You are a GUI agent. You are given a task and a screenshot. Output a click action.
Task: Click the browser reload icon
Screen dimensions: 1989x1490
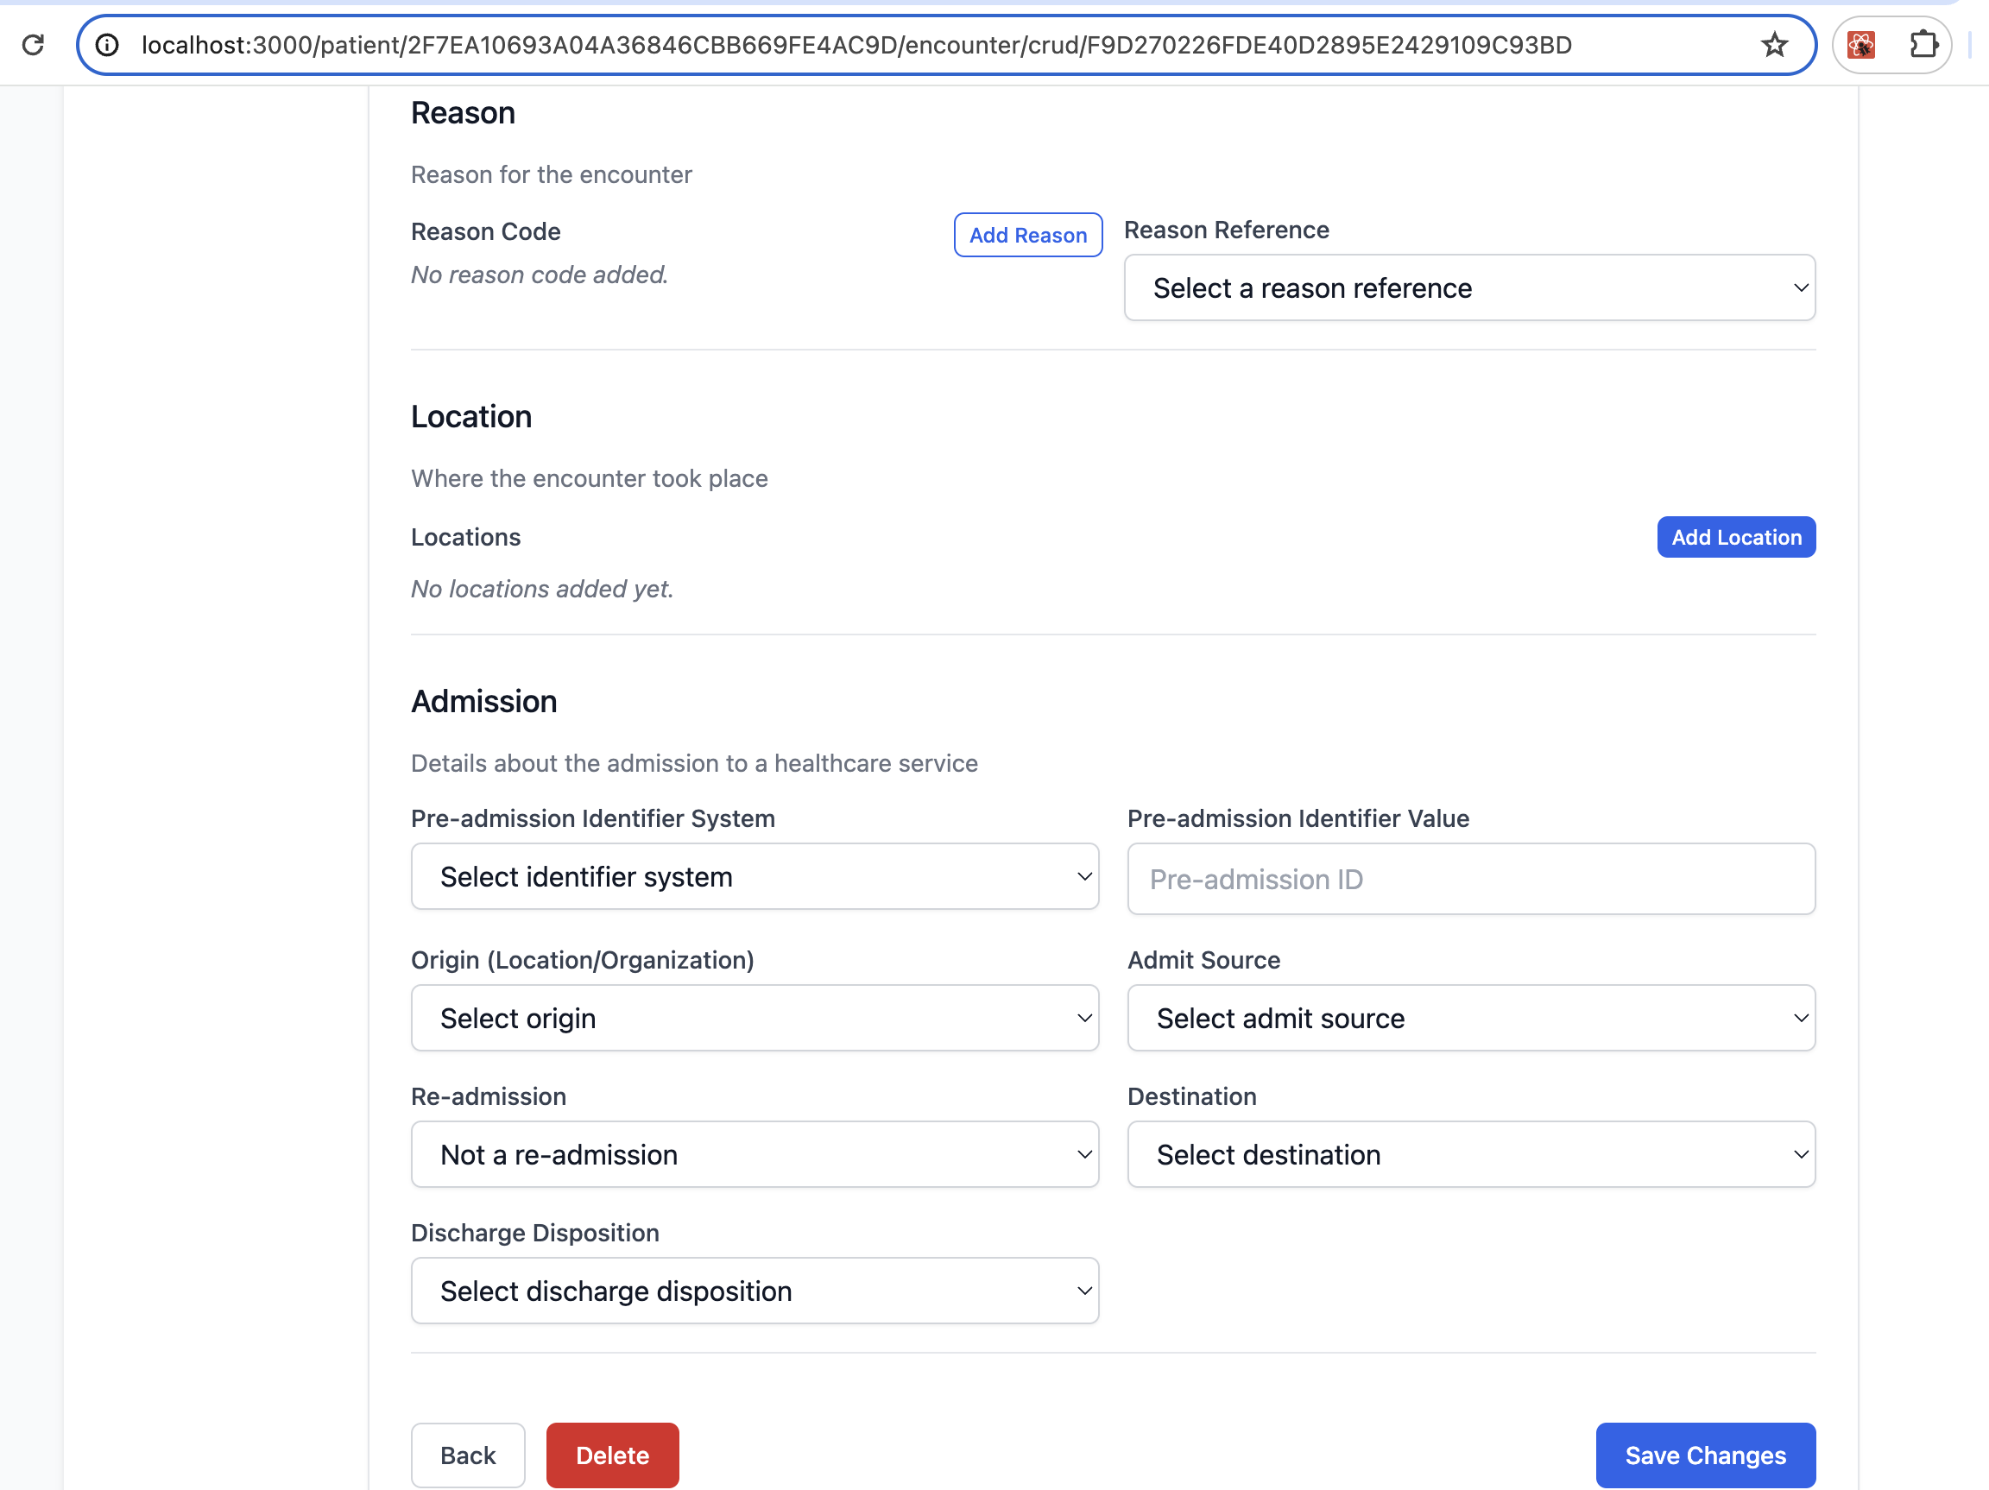coord(34,45)
